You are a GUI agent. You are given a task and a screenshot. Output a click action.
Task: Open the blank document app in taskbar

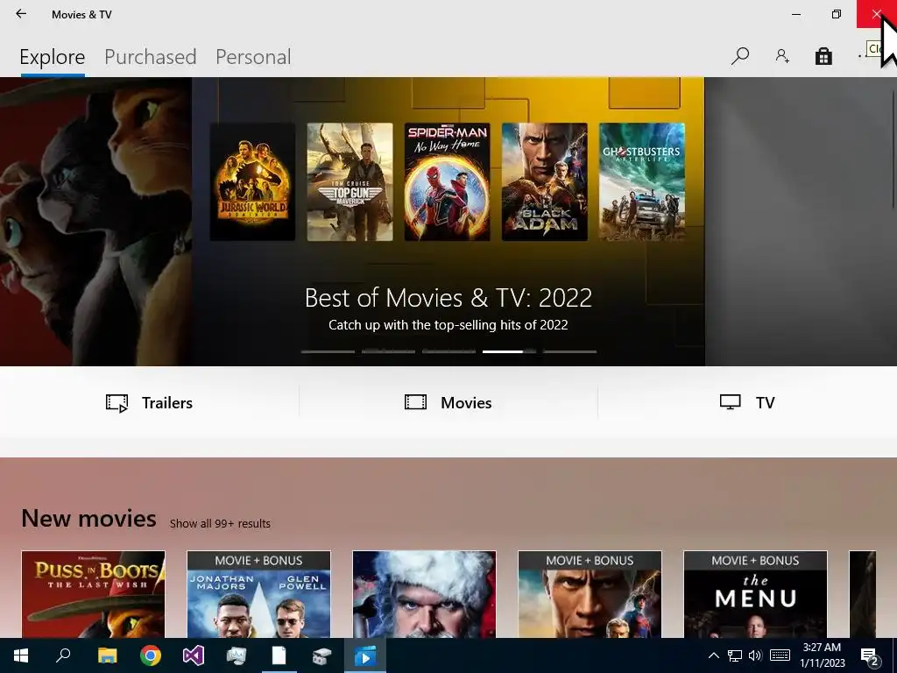[x=279, y=655]
